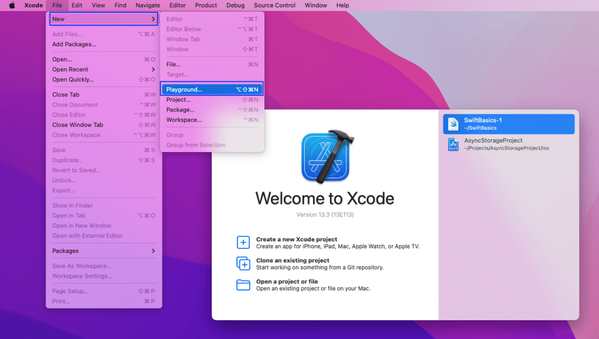Expand the New submenu in File menu

104,19
